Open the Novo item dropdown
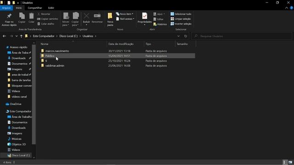The height and width of the screenshot is (165, 294). (x=124, y=14)
